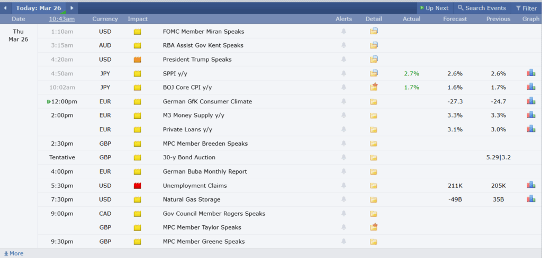Open detail folder for 30-y Bond Auction
Screen dimensions: 542x258
click(x=374, y=158)
